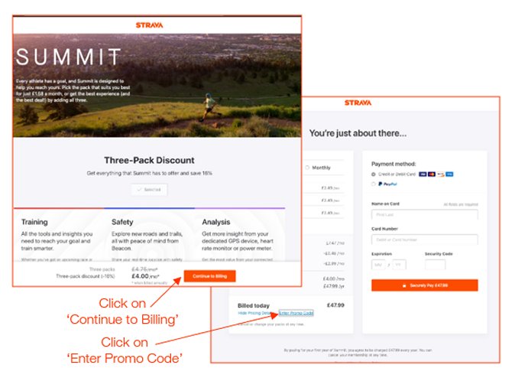Select Credit or Debit Card payment method

point(374,174)
